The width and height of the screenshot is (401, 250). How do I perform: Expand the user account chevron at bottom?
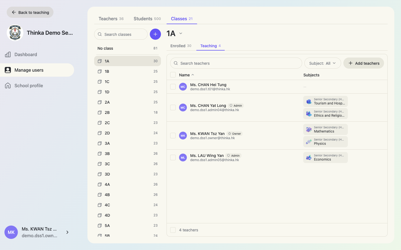pos(67,232)
